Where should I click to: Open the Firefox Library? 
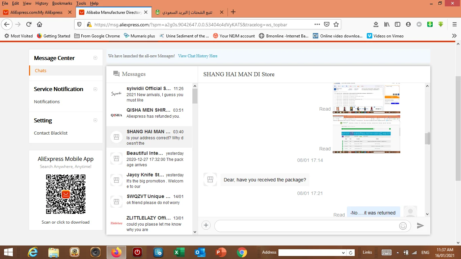387,24
